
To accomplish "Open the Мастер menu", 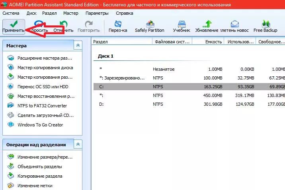I will tap(71, 13).
